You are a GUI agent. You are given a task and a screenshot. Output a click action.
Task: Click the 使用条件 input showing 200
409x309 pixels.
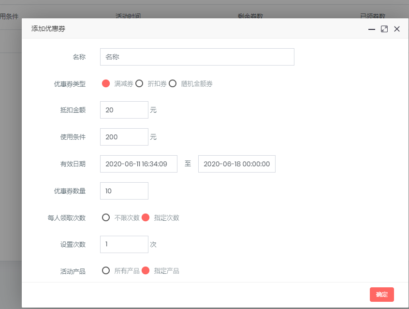(x=124, y=137)
